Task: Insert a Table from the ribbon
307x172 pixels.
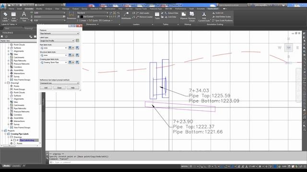Action: point(157,16)
